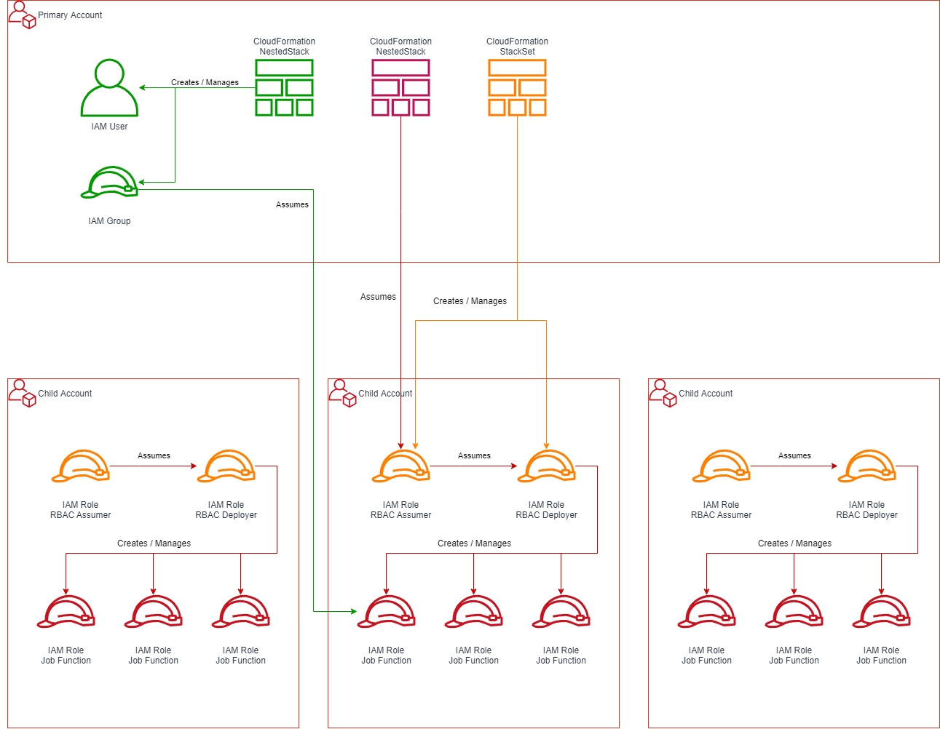Click 'Creates / Manages' label in middle Child Account

pos(474,543)
